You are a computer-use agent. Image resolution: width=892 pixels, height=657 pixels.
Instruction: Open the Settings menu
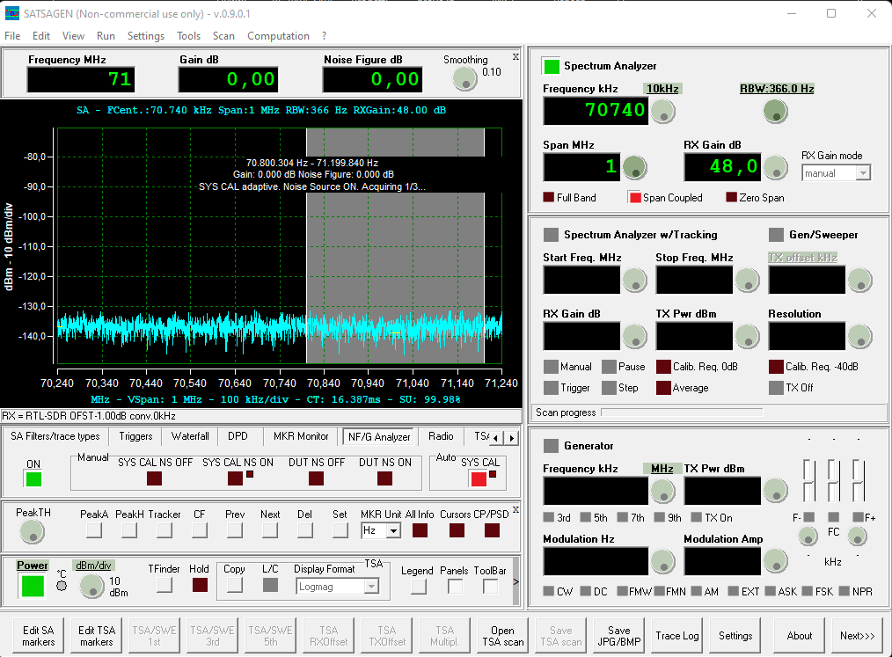pyautogui.click(x=146, y=36)
